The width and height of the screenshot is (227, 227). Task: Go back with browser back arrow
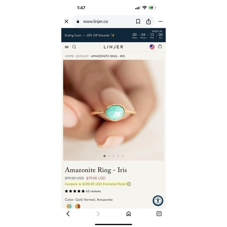[x=68, y=214]
